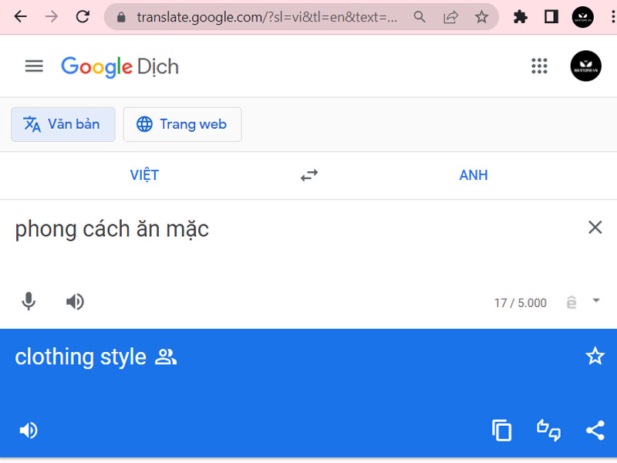Select ANH as target language
Screen dimensions: 617x463
pyautogui.click(x=474, y=175)
